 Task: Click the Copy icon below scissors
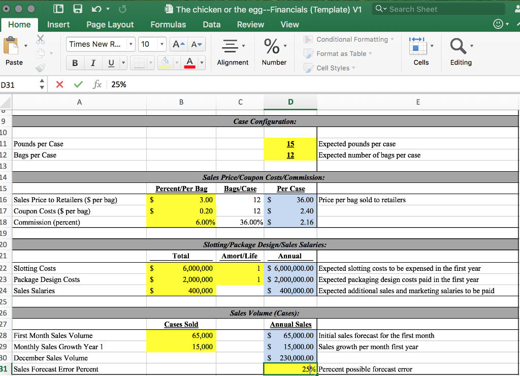[x=40, y=53]
